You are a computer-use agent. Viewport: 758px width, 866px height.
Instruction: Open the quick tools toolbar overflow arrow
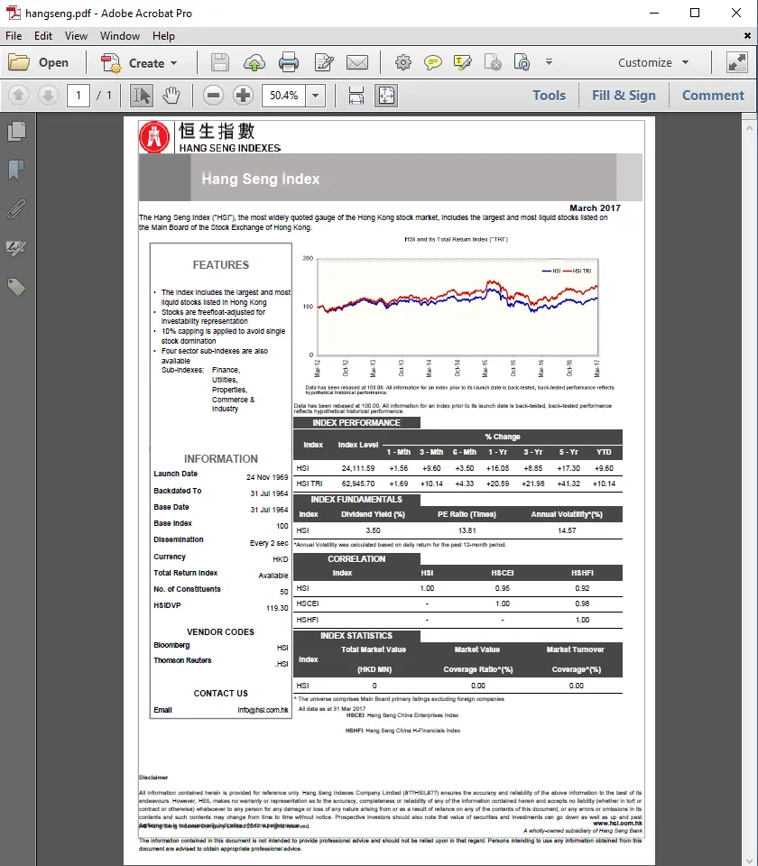(549, 62)
